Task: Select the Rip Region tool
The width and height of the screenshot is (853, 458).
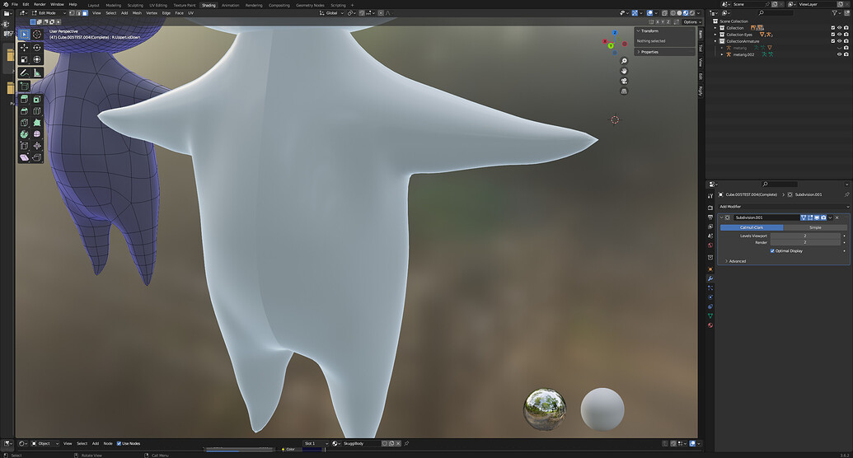Action: [37, 157]
